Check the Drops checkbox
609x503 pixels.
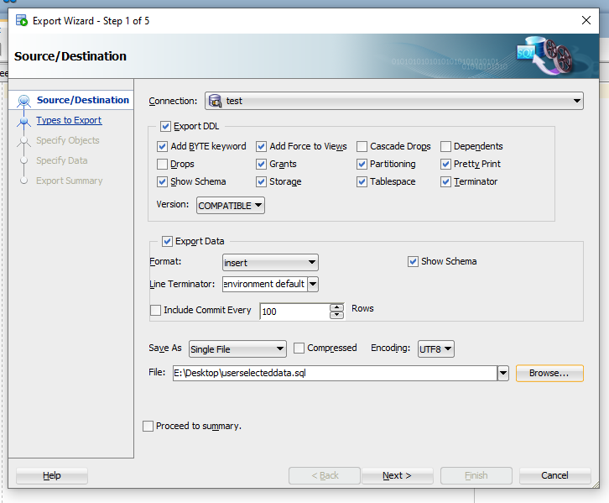162,164
